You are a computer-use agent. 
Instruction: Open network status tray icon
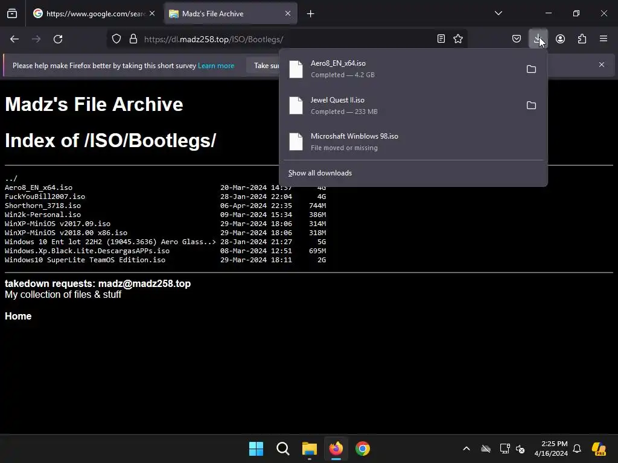tap(505, 449)
